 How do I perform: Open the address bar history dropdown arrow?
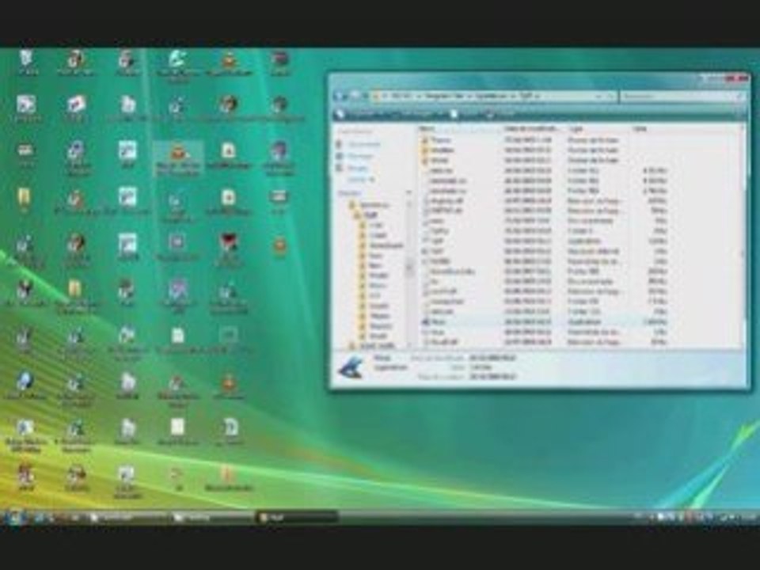coord(599,97)
